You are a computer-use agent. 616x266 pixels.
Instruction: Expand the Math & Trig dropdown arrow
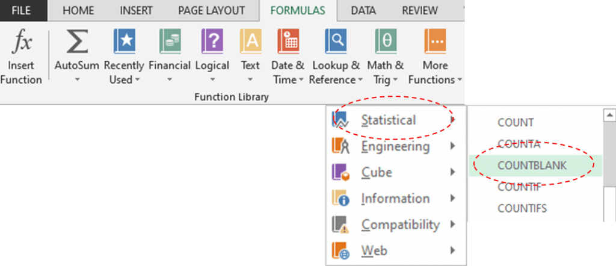pos(395,80)
